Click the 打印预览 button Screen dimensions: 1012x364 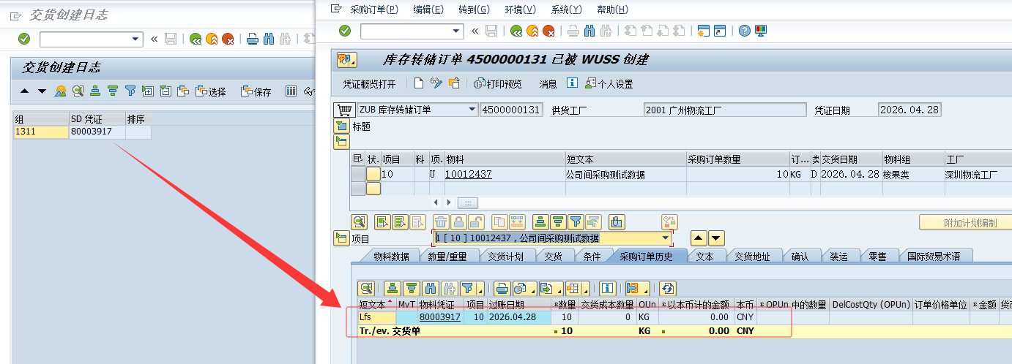[x=498, y=84]
